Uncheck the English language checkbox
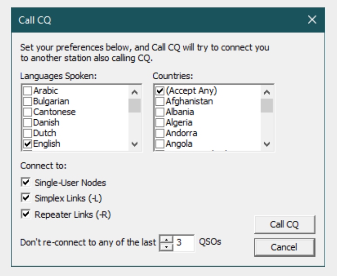Image resolution: width=337 pixels, height=276 pixels. [27, 143]
